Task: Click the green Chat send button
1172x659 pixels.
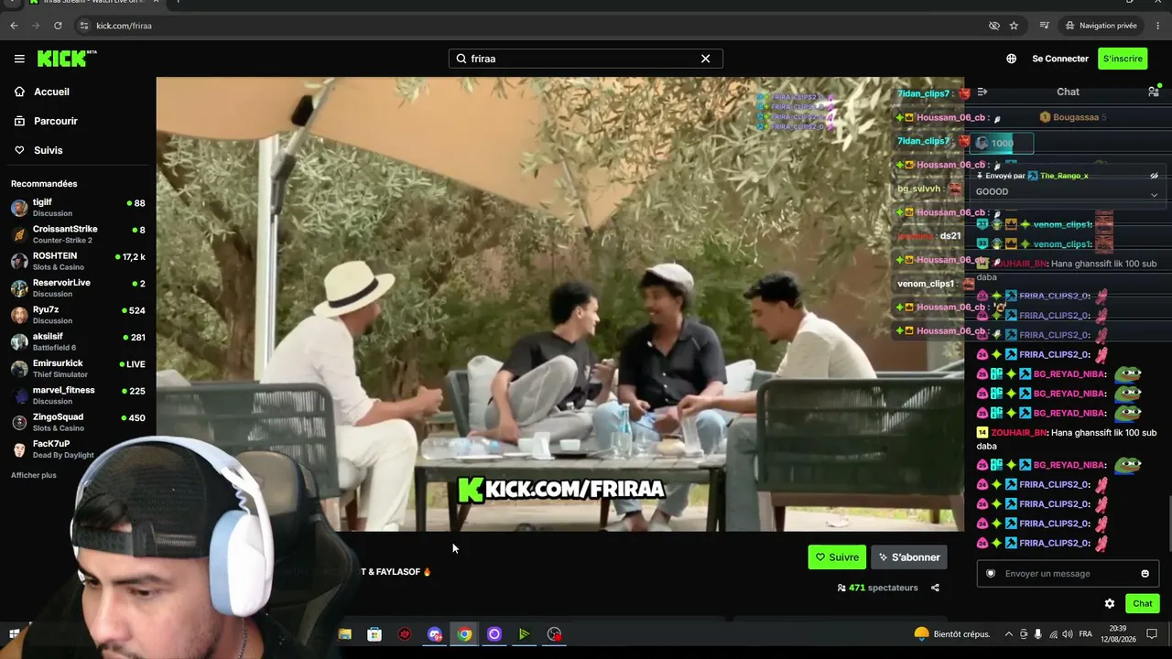Action: coord(1143,604)
